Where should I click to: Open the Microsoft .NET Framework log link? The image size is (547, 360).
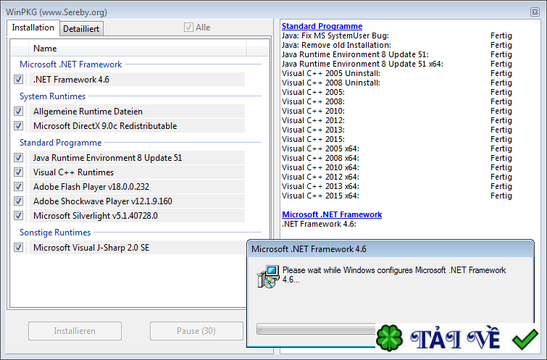pyautogui.click(x=332, y=214)
